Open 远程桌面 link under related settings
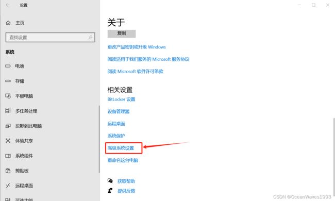The height and width of the screenshot is (201, 335). (x=116, y=124)
